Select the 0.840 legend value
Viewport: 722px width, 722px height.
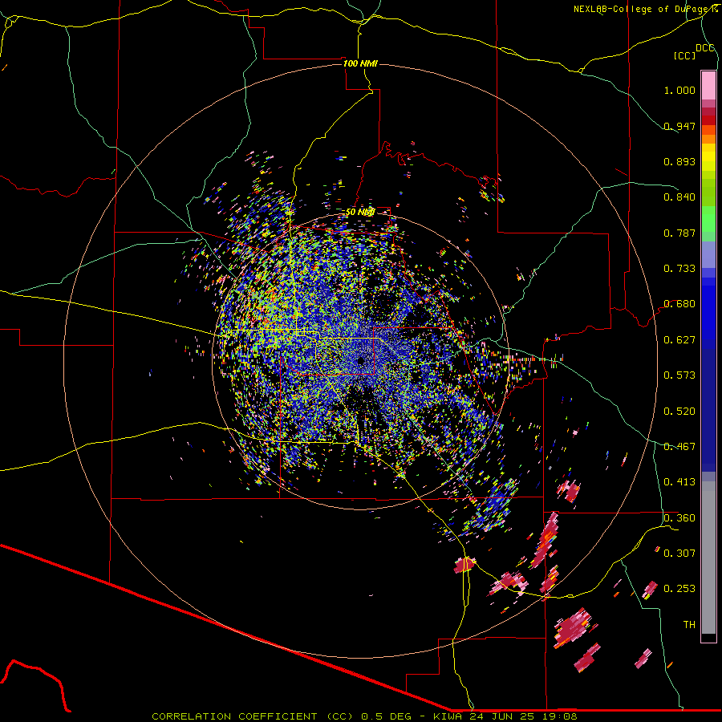679,197
